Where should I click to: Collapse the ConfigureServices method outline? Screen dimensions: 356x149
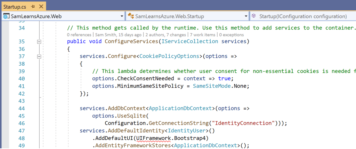click(x=39, y=42)
